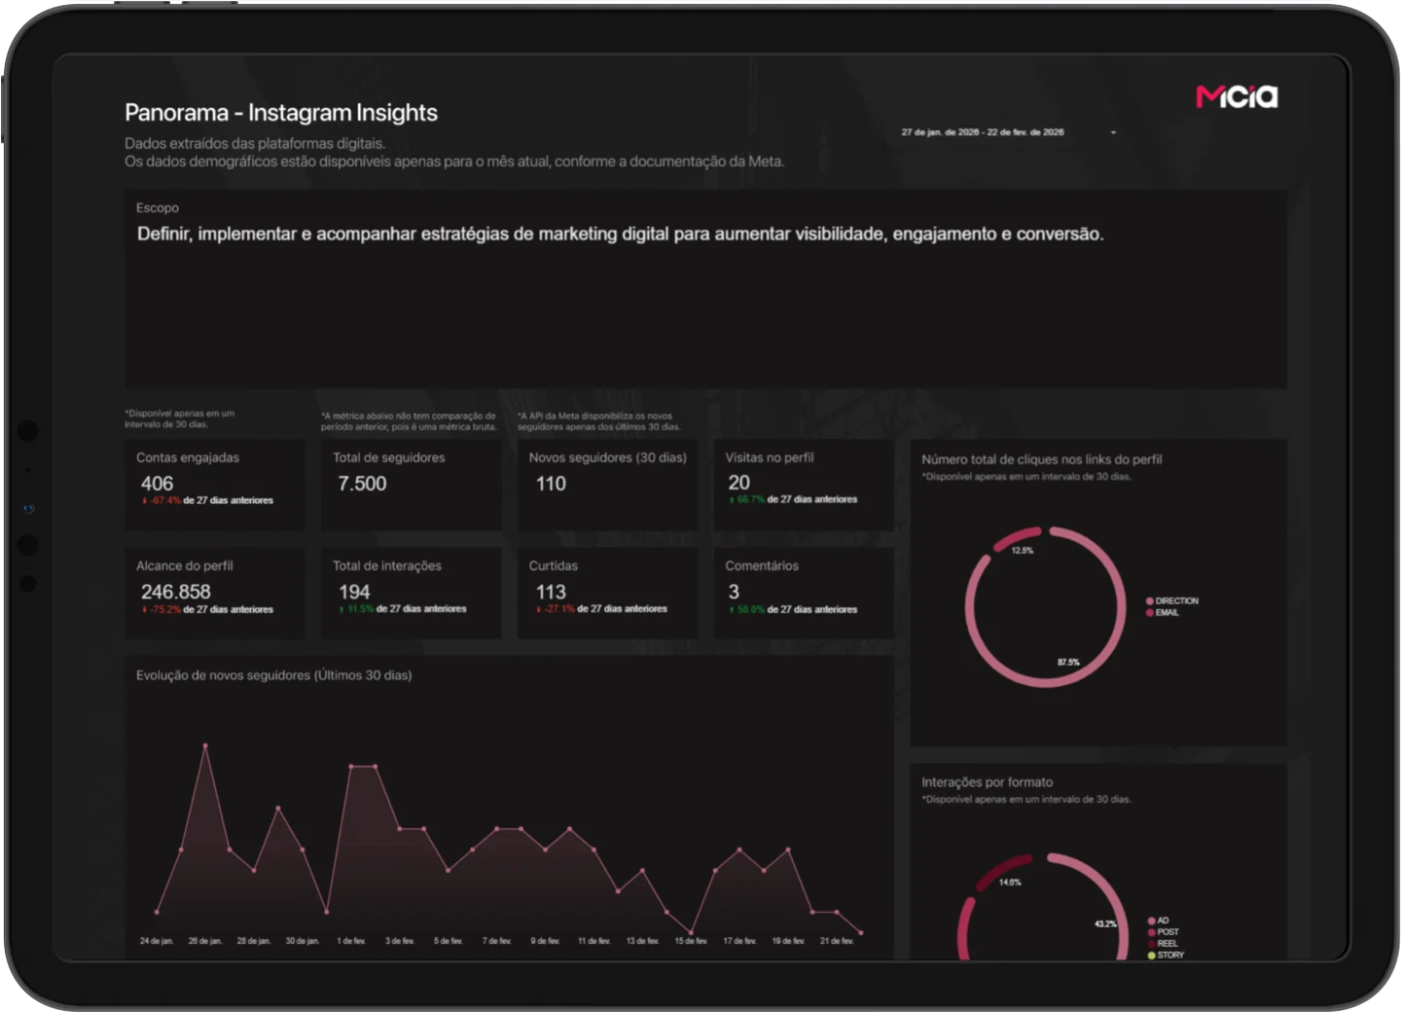Click the 12.5% segment of link clicks donut
The image size is (1401, 1012).
pos(1016,537)
